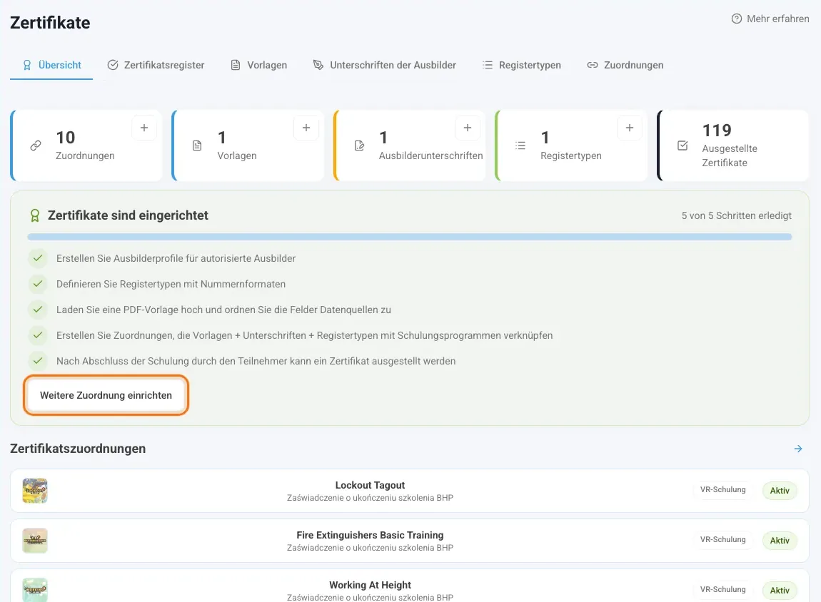The image size is (821, 602).
Task: Open the Working At Height thumbnail
Action: [35, 590]
